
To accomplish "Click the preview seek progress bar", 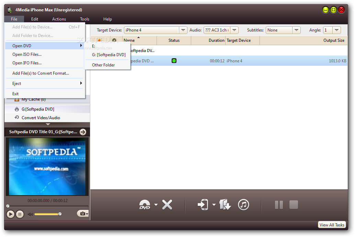I will pos(47,206).
